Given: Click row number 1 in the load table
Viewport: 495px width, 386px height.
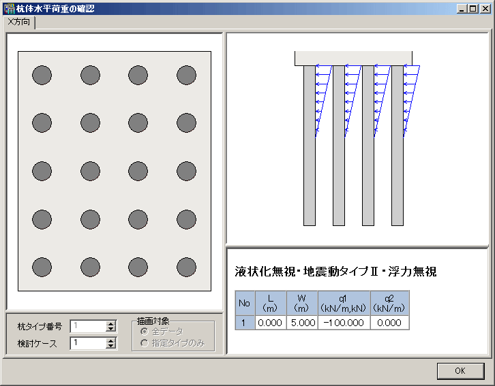Looking at the screenshot, I should click(x=245, y=323).
